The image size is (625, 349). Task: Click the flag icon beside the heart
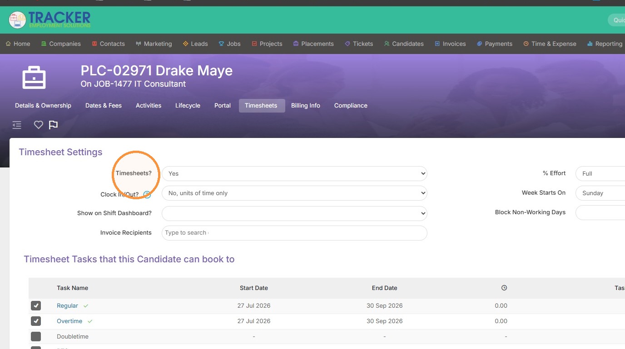pos(53,125)
